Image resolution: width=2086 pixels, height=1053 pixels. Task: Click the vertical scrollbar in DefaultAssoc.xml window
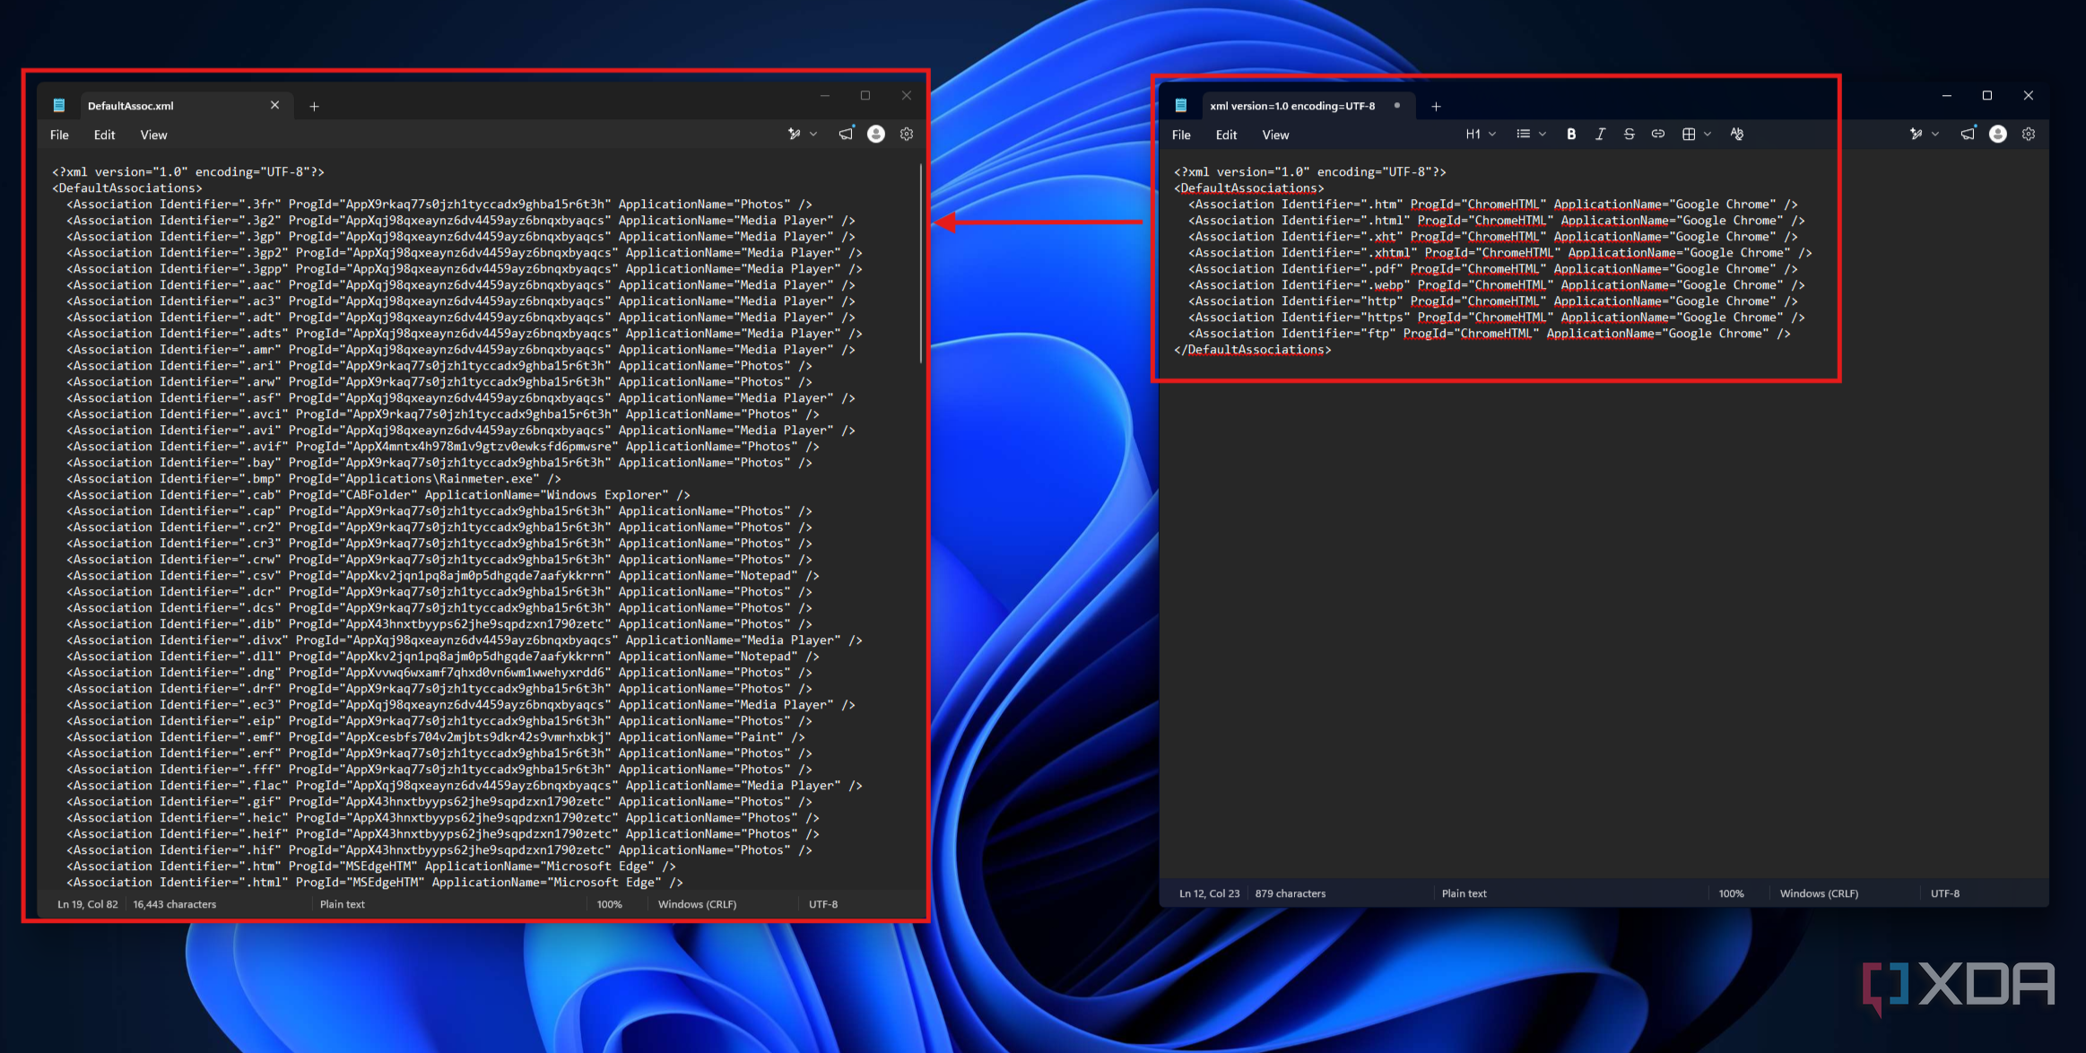[920, 264]
